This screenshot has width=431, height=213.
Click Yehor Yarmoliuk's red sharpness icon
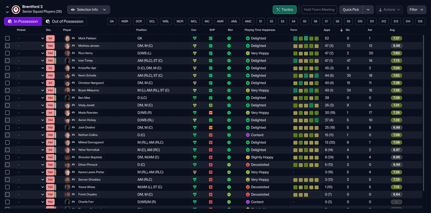(210, 150)
